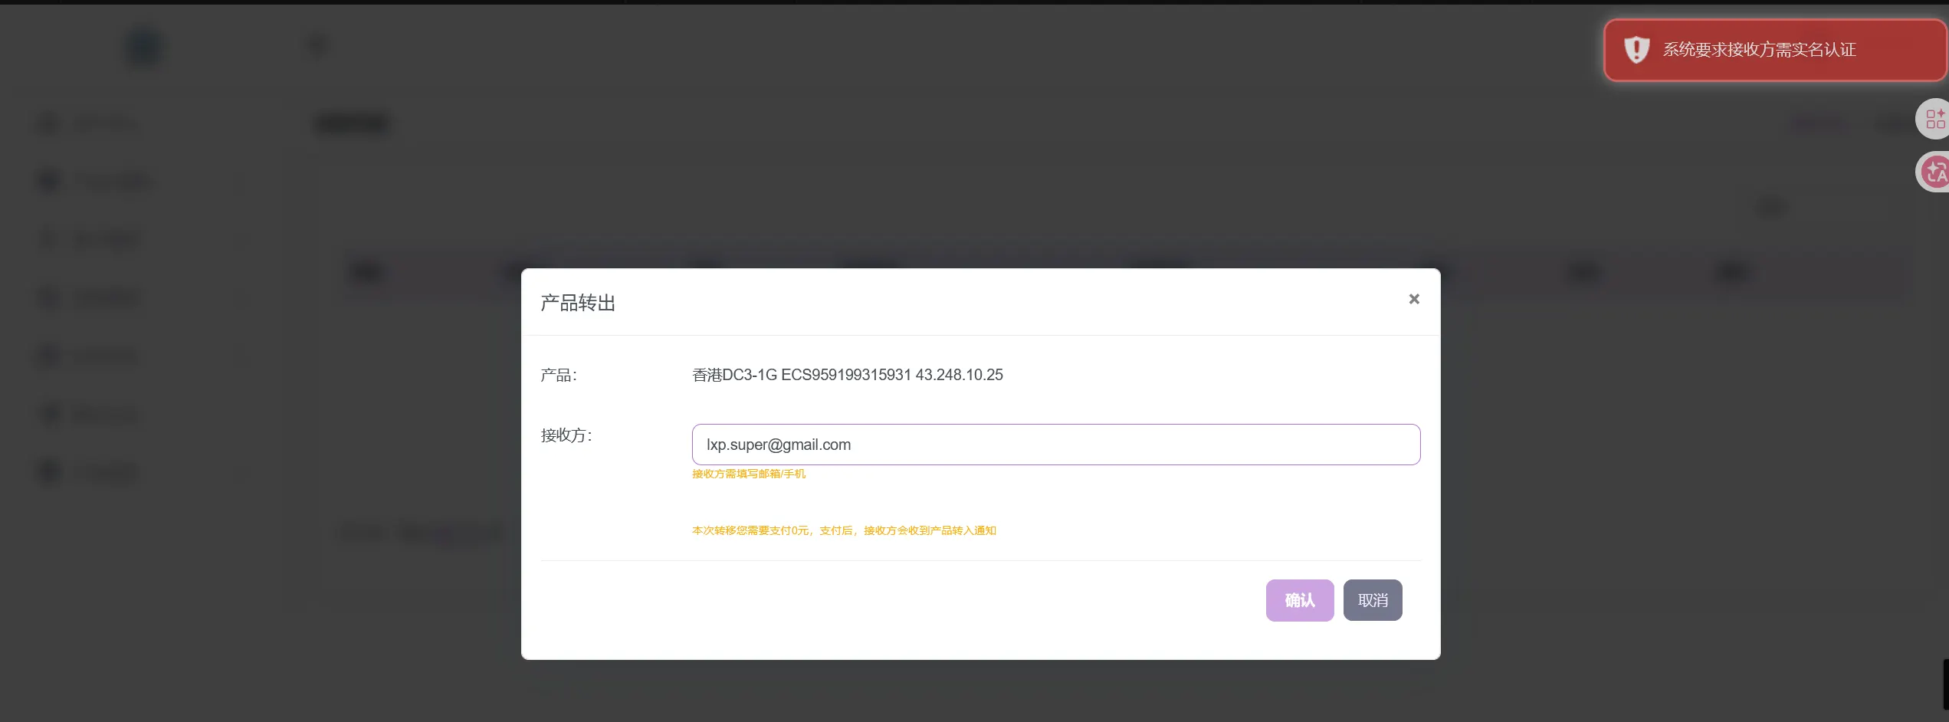Viewport: 1949px width, 722px height.
Task: Click the orange 本次转移您需要支付0元 notice
Action: (x=843, y=530)
